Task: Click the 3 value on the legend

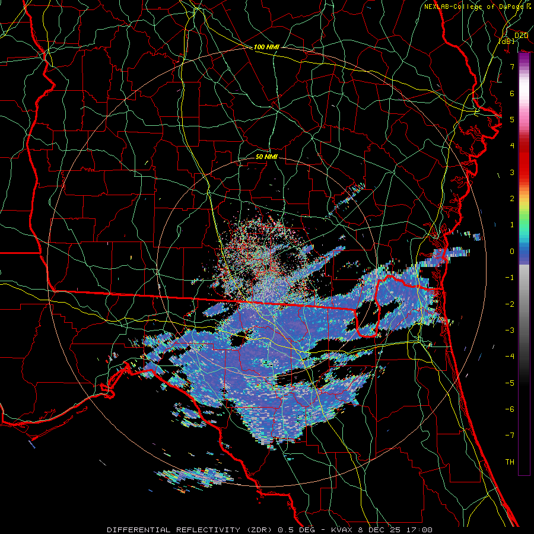Action: click(x=512, y=172)
